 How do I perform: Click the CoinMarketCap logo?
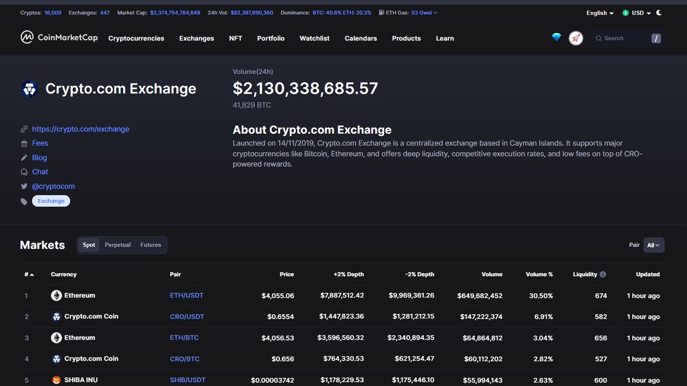tap(59, 38)
